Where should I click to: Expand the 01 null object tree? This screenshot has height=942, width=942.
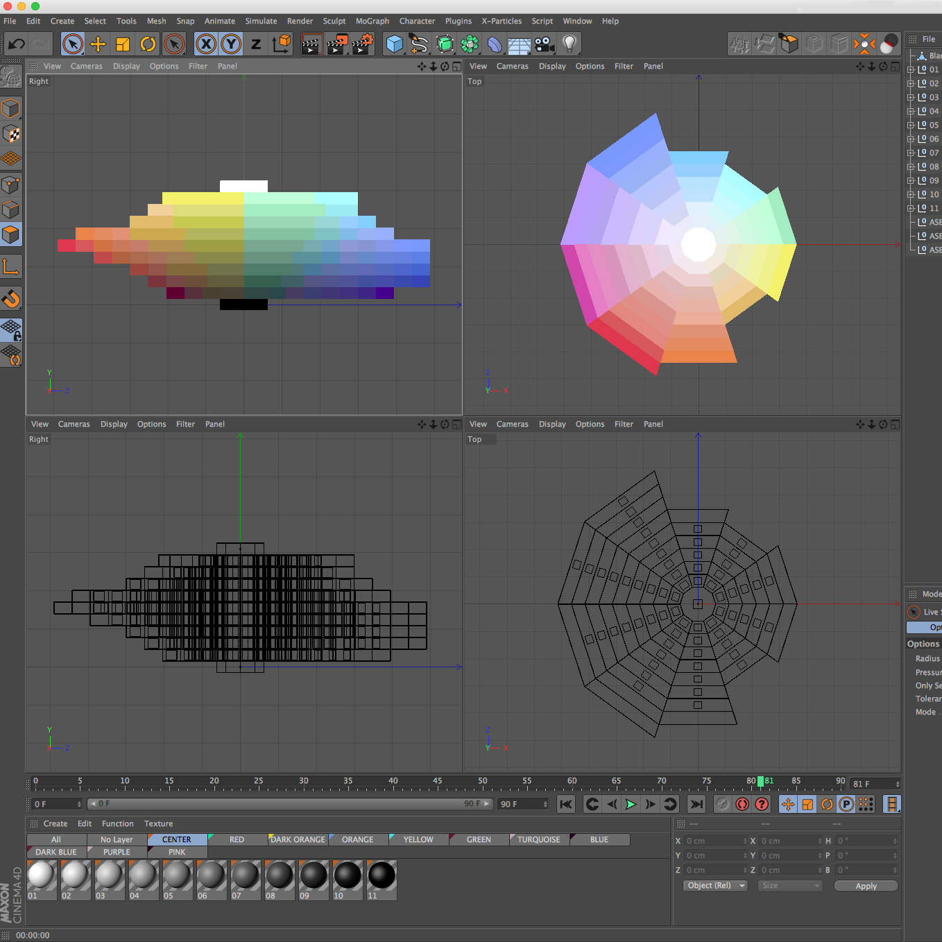[x=911, y=69]
